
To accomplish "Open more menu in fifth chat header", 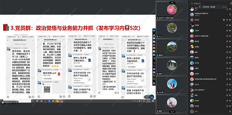I will pos(147,40).
